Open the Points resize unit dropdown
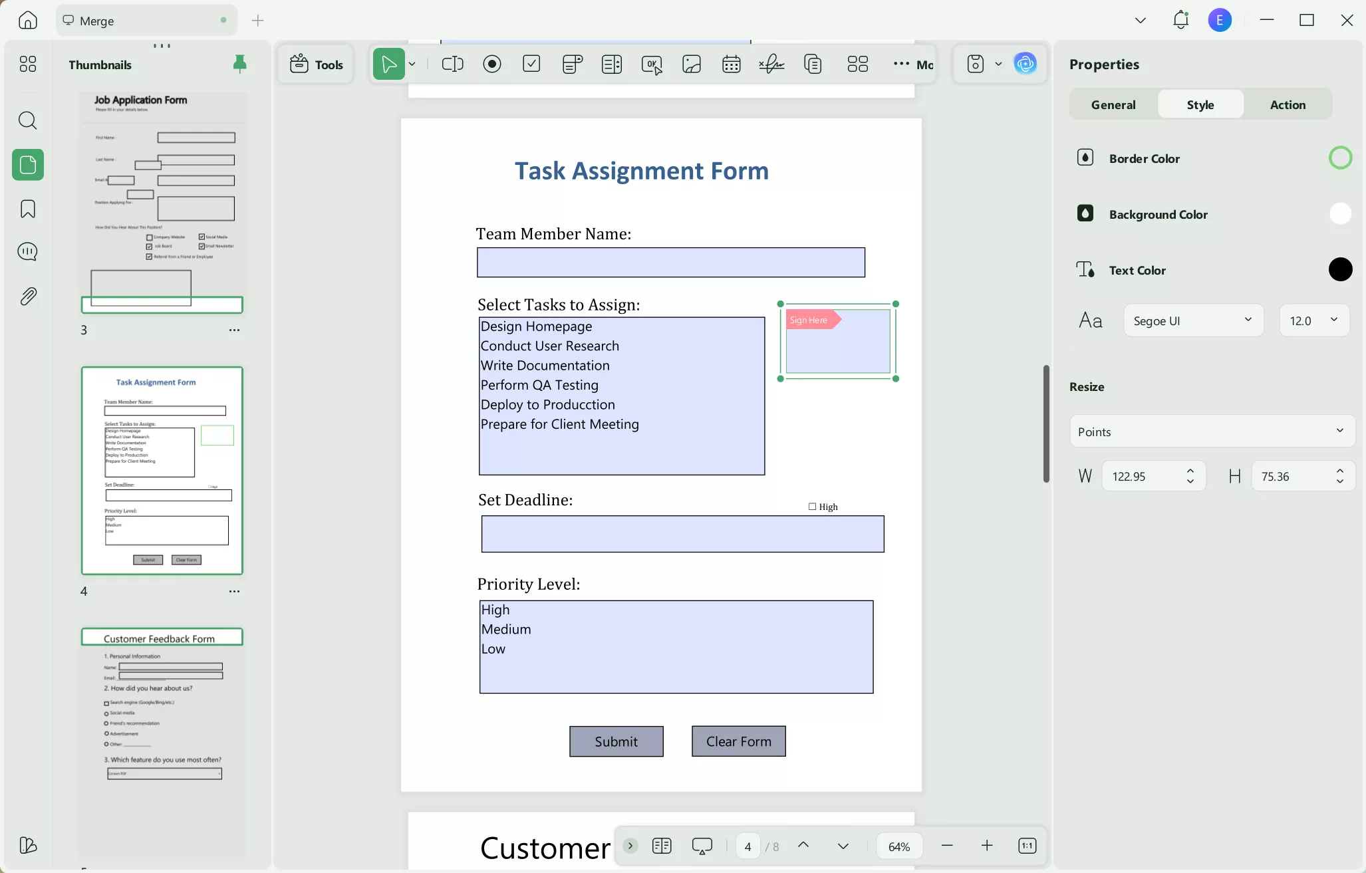Screen dimensions: 1366x873 [1212, 432]
